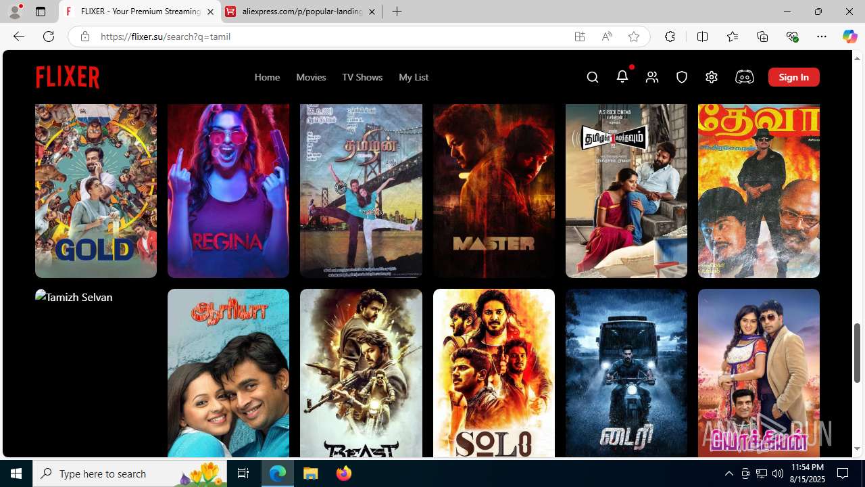The width and height of the screenshot is (865, 487).
Task: Open the Favorites list icon
Action: click(733, 37)
